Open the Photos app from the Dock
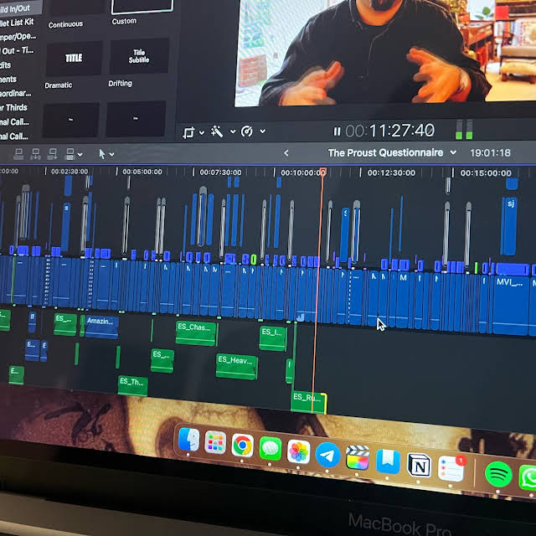Screen dimensions: 536x536 tap(299, 451)
